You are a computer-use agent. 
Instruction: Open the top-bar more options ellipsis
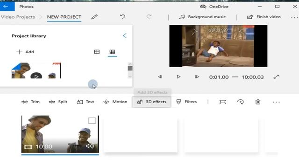[x=294, y=17]
